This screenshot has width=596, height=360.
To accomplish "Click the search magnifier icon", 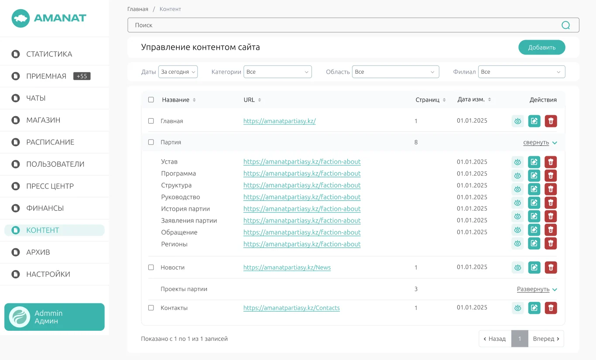I will point(566,25).
